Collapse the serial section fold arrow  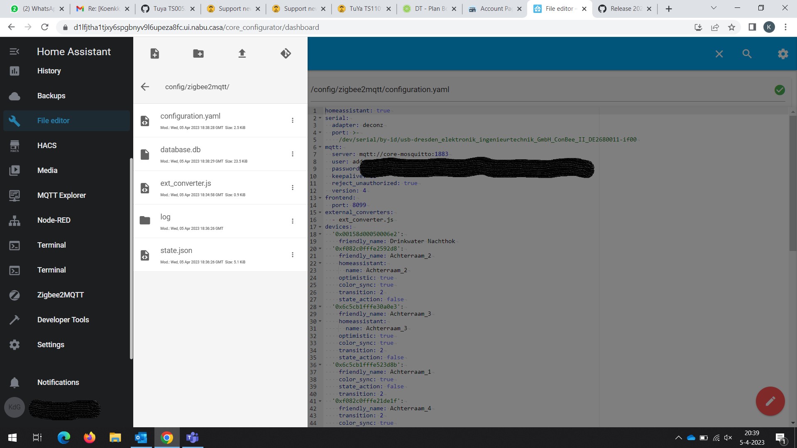click(x=320, y=118)
